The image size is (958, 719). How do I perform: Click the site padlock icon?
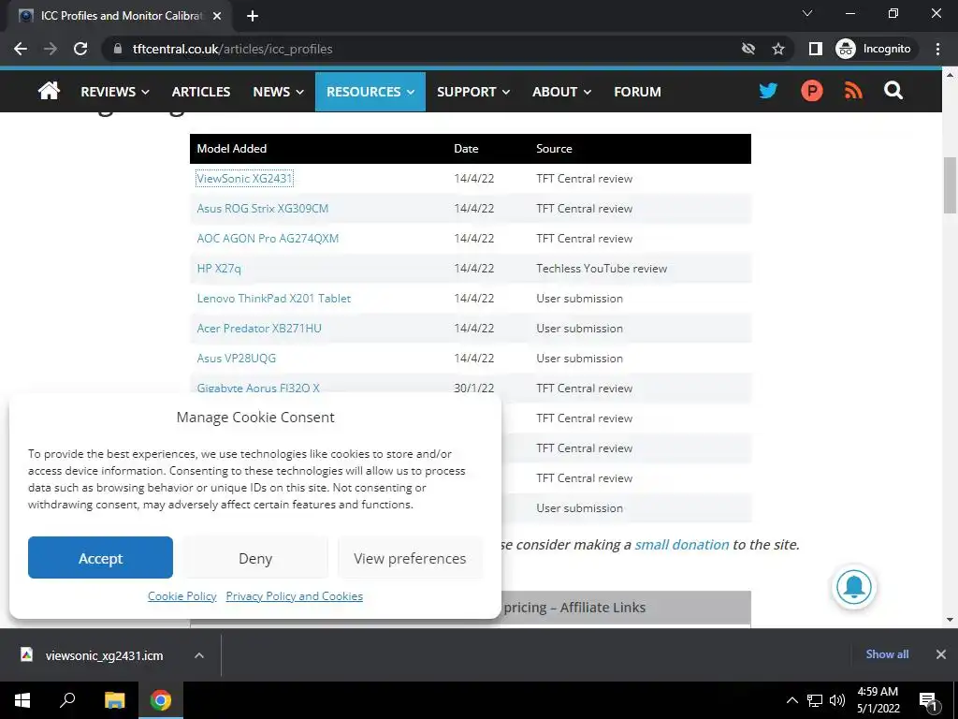[x=118, y=49]
